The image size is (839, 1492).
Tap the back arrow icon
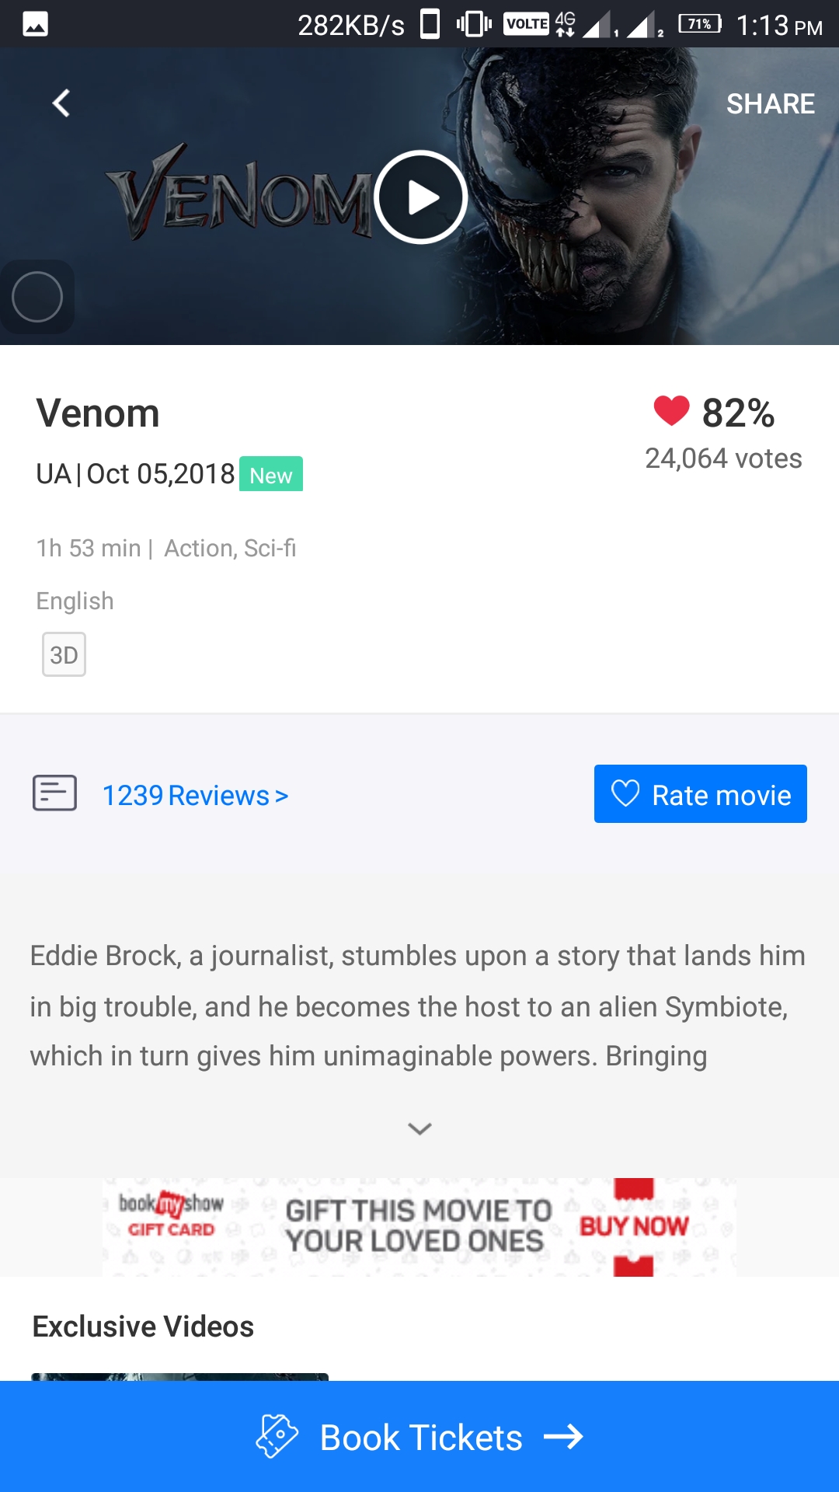point(61,103)
